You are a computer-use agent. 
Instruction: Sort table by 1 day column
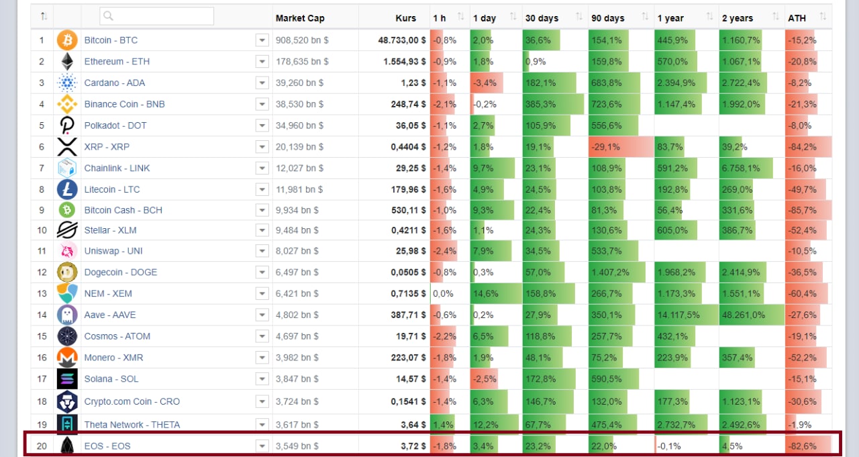click(x=513, y=16)
